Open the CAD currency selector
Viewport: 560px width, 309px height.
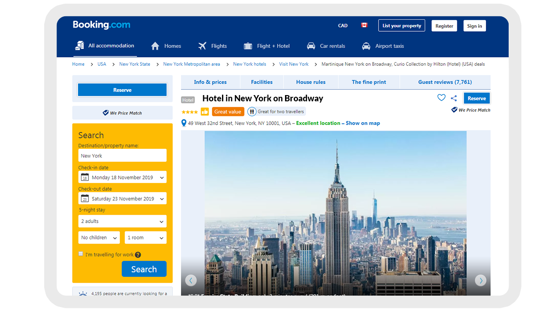point(343,26)
